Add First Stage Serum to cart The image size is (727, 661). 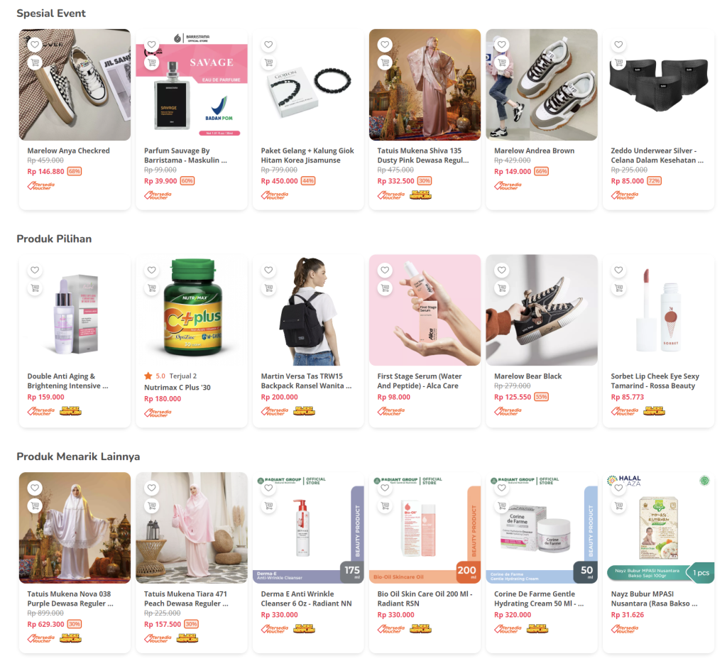click(x=385, y=288)
